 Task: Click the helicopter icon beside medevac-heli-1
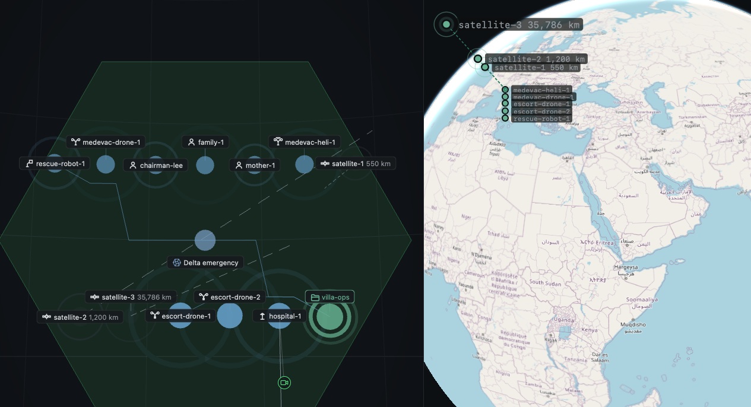click(x=278, y=142)
